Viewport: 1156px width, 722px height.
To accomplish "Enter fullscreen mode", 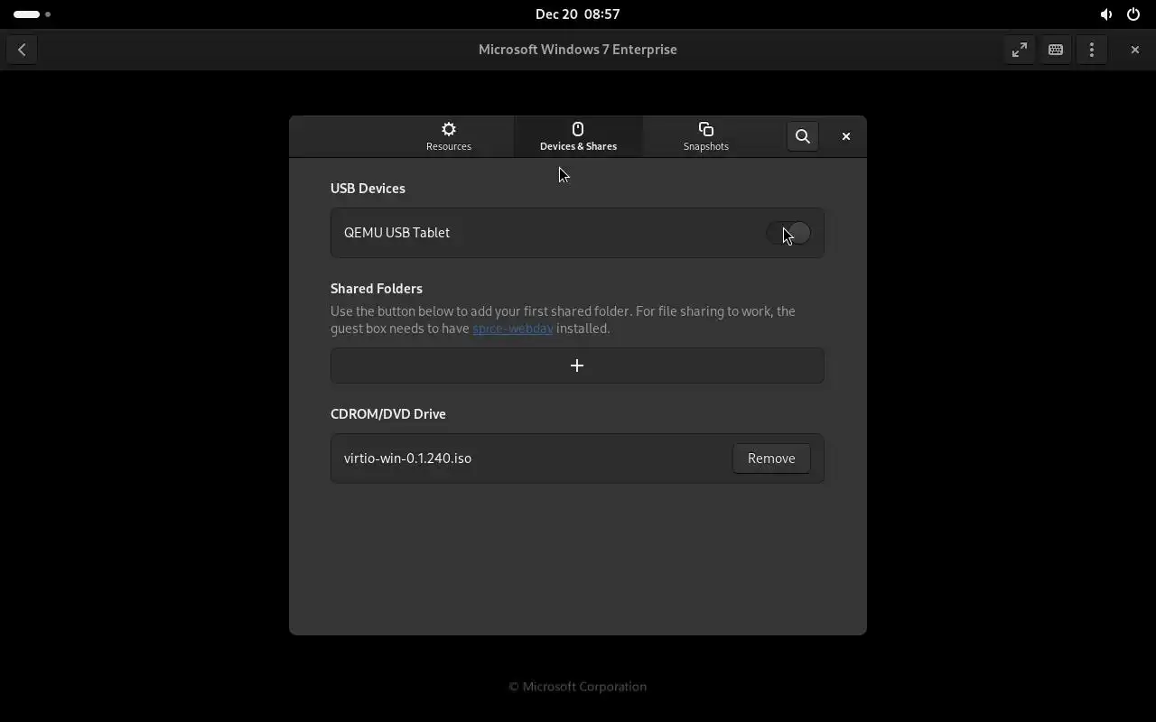I will [x=1020, y=50].
